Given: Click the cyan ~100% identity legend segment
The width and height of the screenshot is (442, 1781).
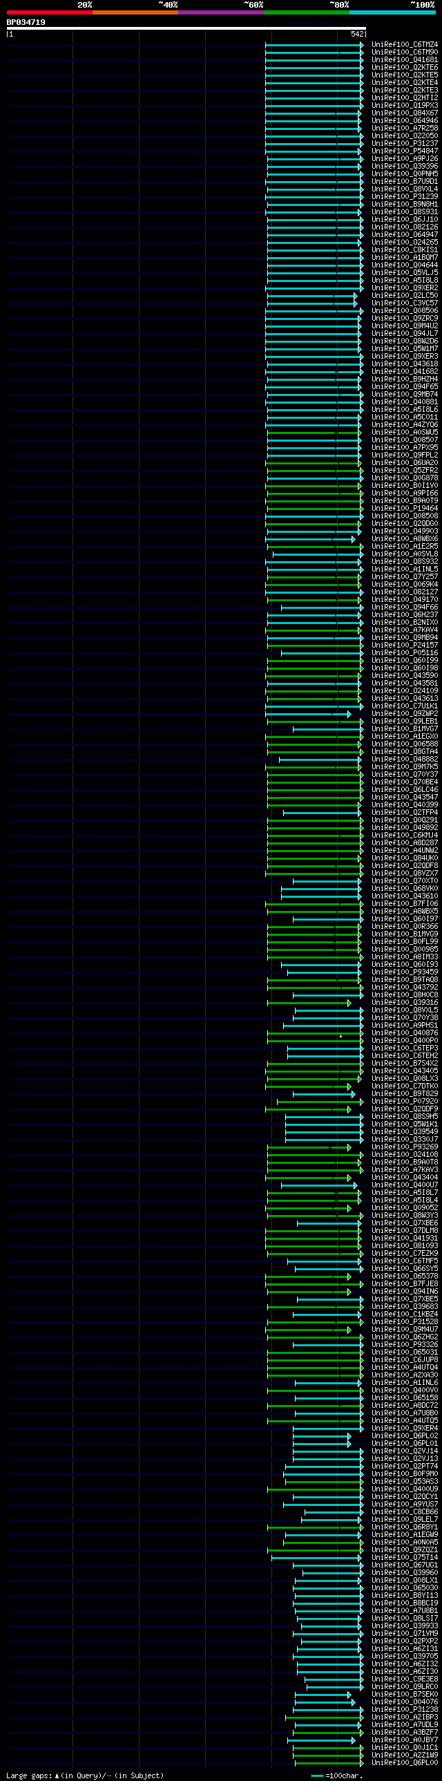Looking at the screenshot, I should click(392, 12).
